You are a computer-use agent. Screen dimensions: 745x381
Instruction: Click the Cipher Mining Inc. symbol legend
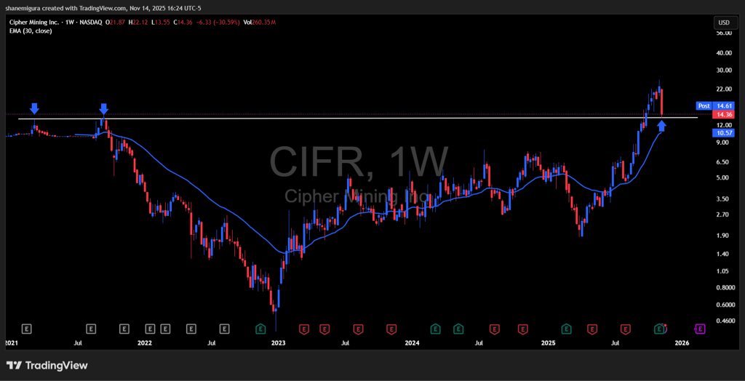click(55, 23)
